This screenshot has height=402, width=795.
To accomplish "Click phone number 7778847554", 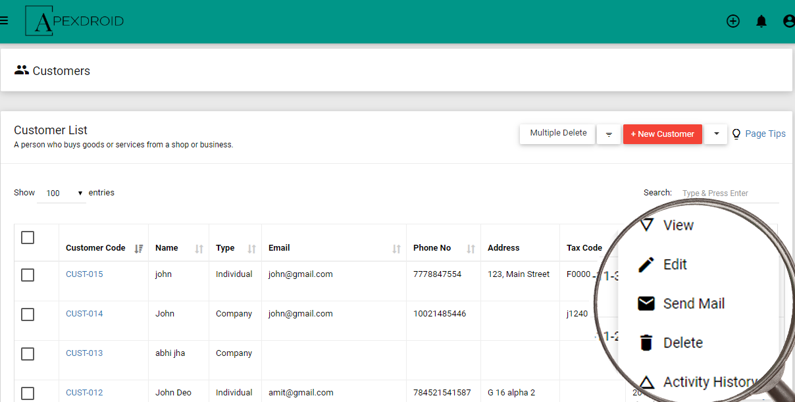I will (x=438, y=274).
